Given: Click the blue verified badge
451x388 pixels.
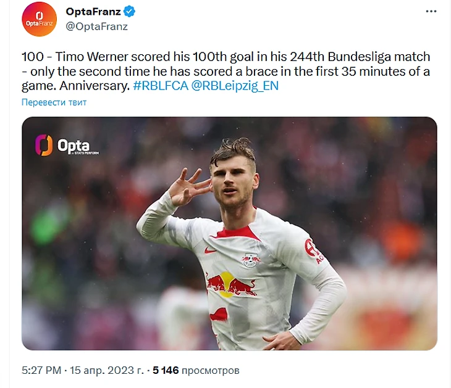Looking at the screenshot, I should 130,11.
